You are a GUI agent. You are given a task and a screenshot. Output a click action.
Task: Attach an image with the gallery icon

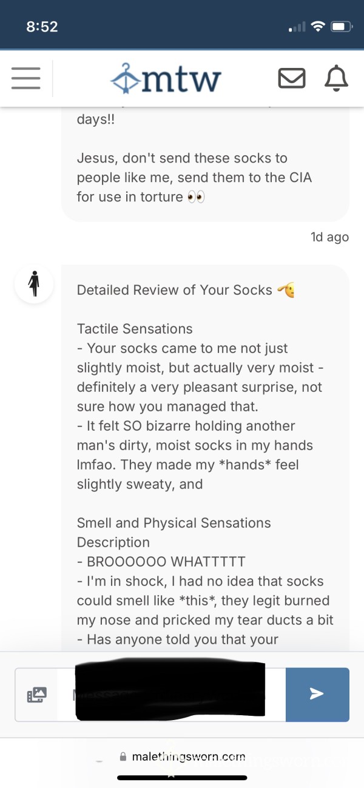coord(36,695)
